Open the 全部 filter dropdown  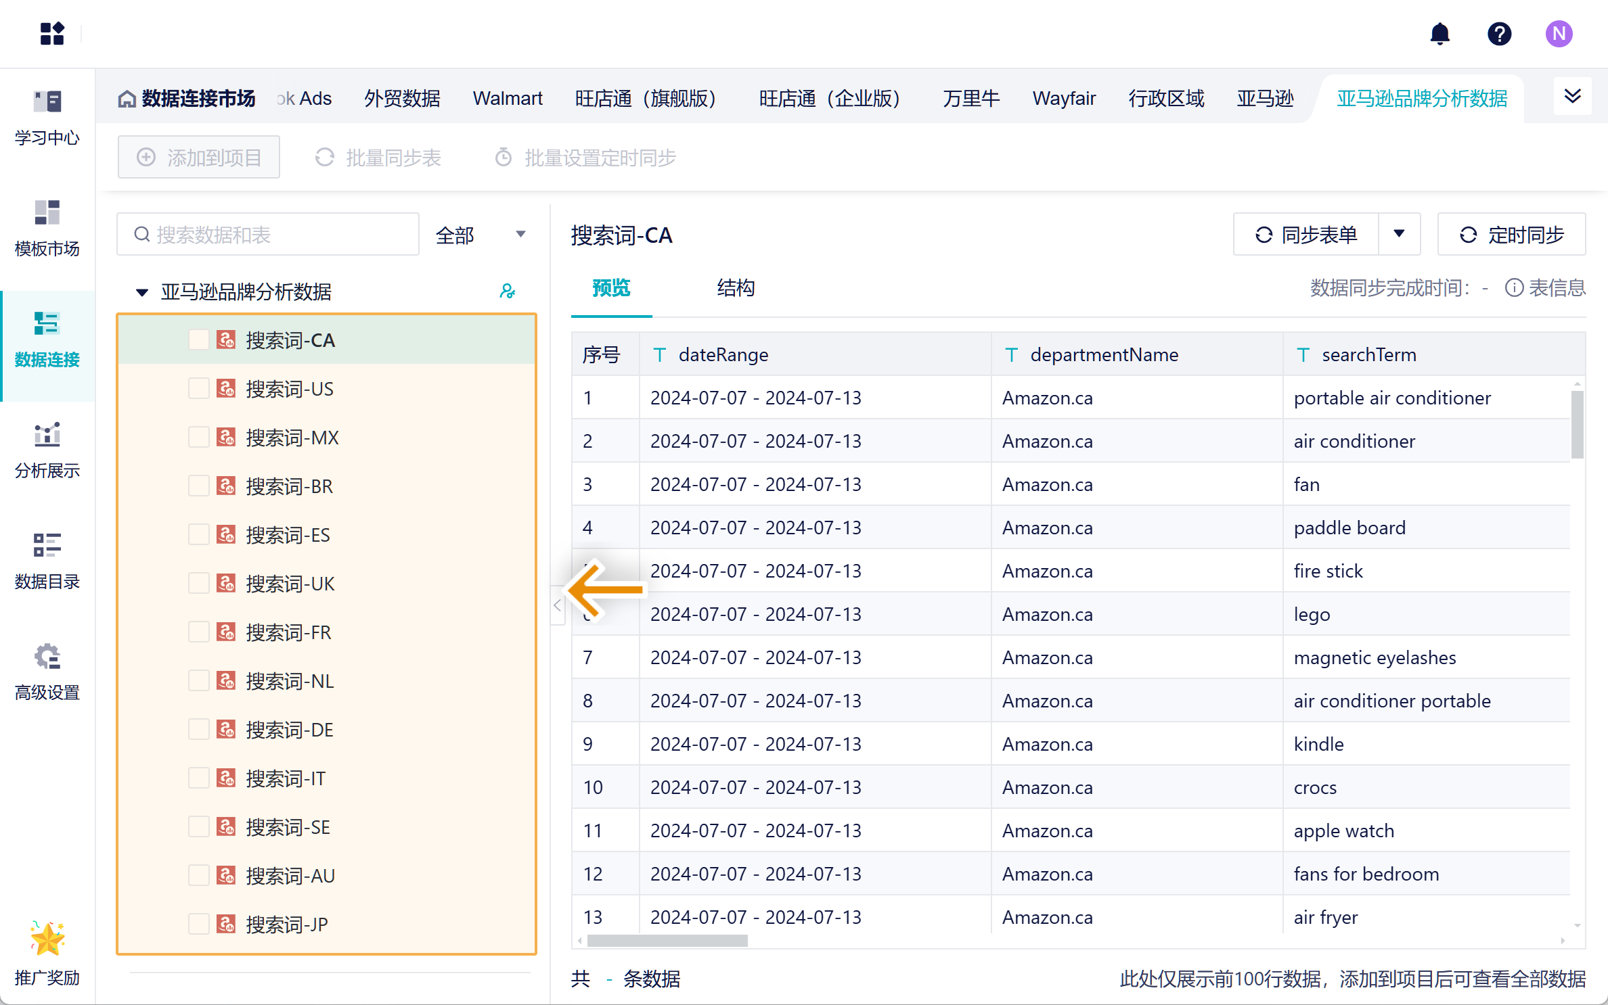481,235
